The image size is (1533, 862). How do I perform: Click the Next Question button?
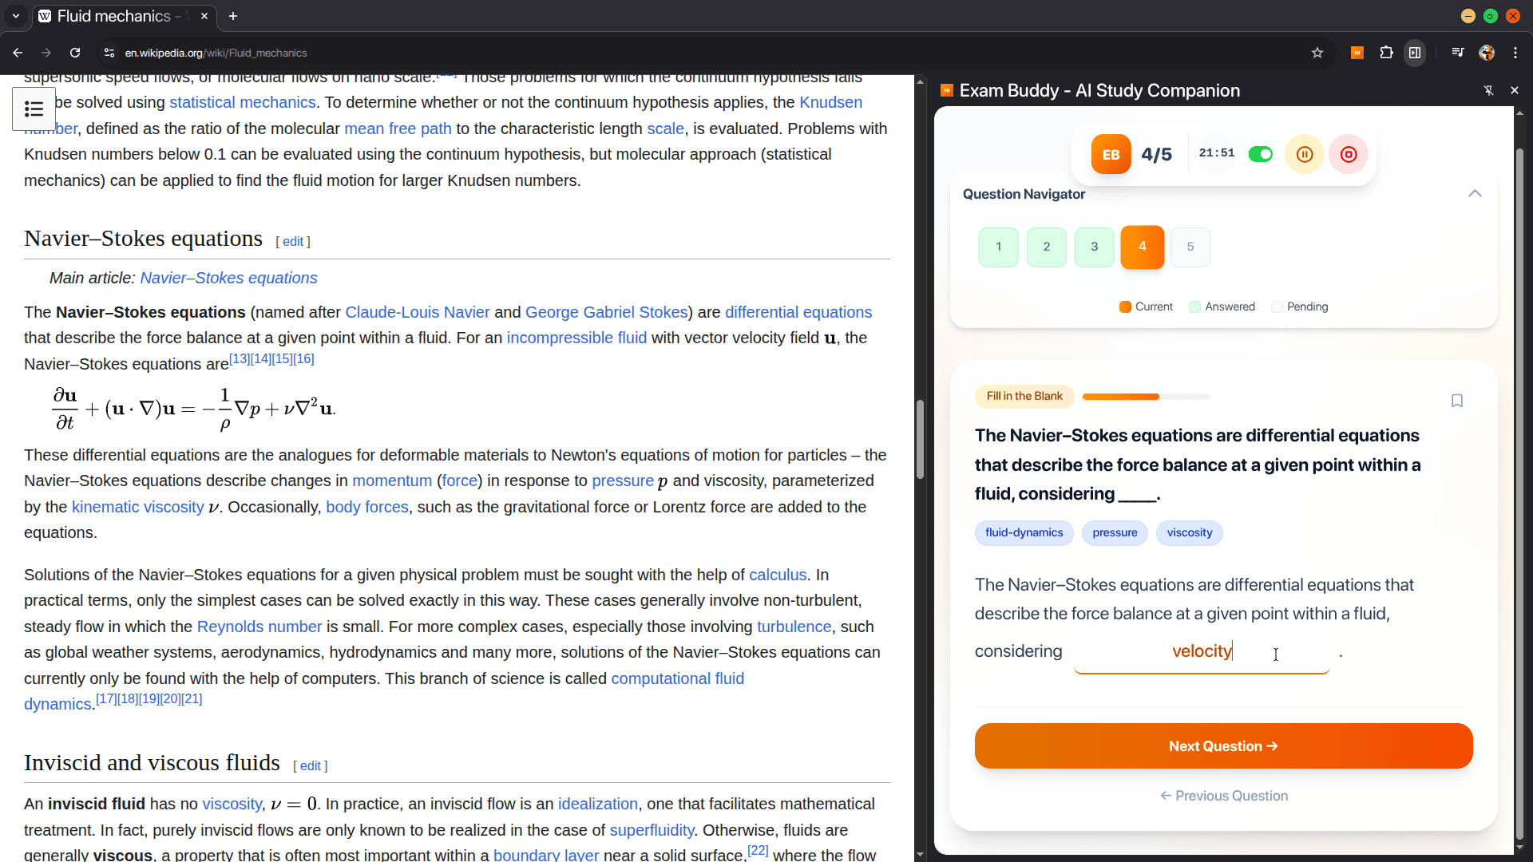point(1223,746)
